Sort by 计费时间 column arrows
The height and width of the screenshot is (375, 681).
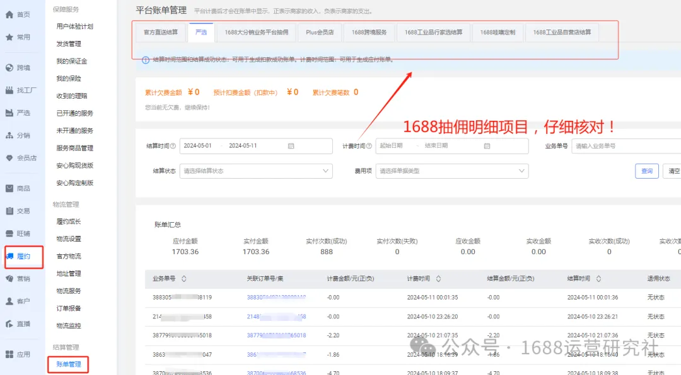click(438, 279)
